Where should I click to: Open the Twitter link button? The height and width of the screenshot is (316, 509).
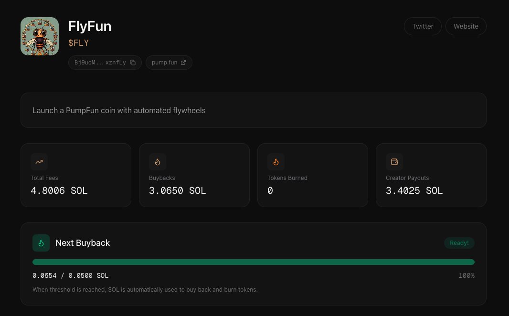pos(423,26)
